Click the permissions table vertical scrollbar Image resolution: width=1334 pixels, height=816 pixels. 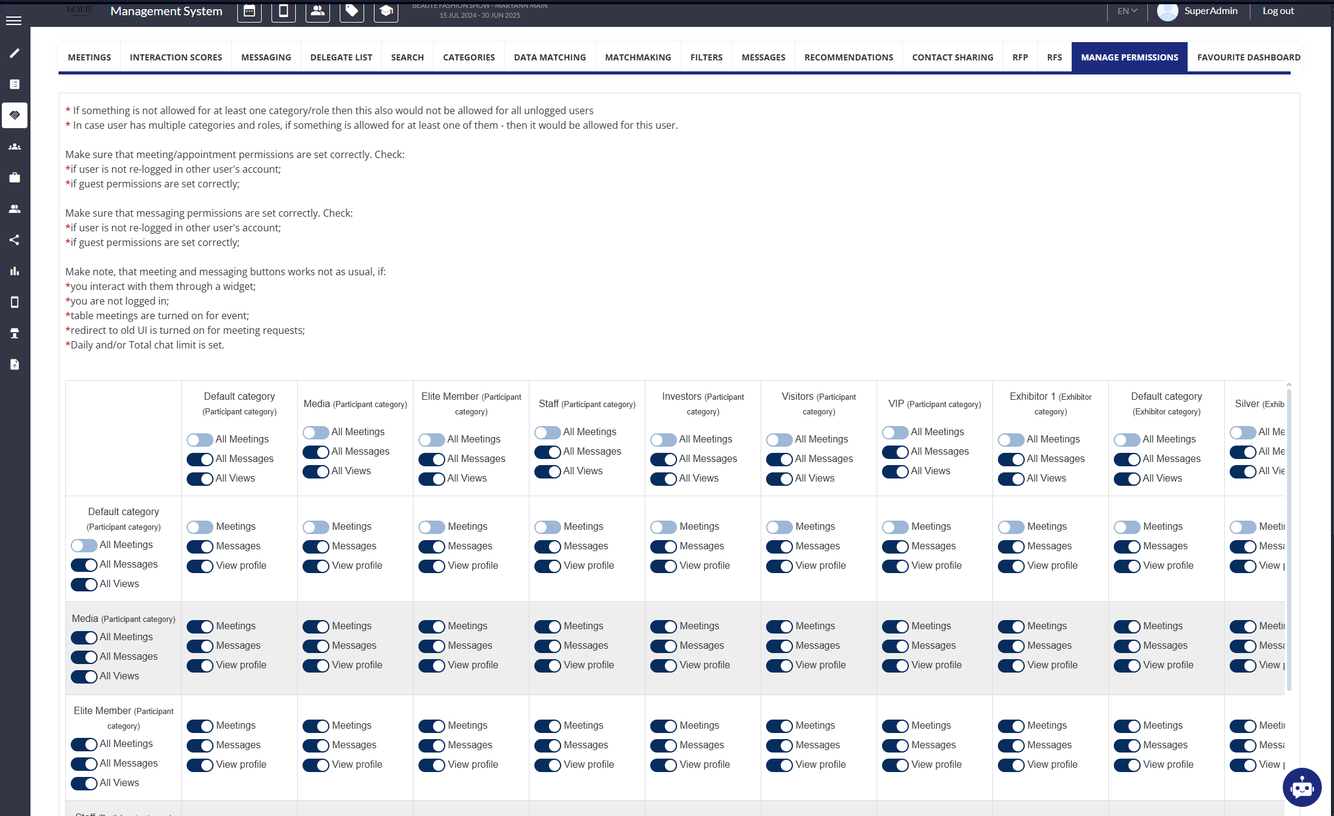click(1289, 537)
